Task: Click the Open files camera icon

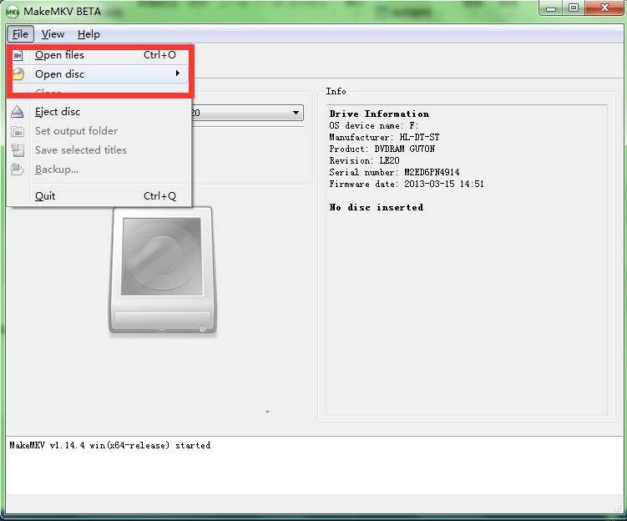Action: [18, 55]
